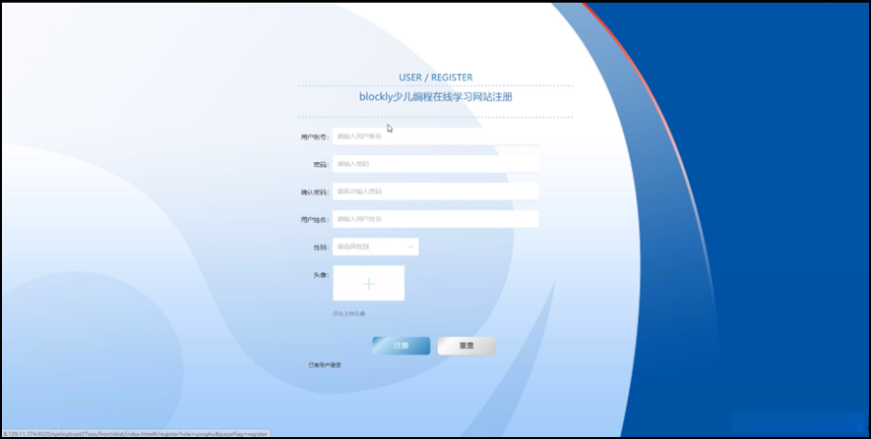Click the 性别 label text
The width and height of the screenshot is (871, 439).
pos(321,247)
